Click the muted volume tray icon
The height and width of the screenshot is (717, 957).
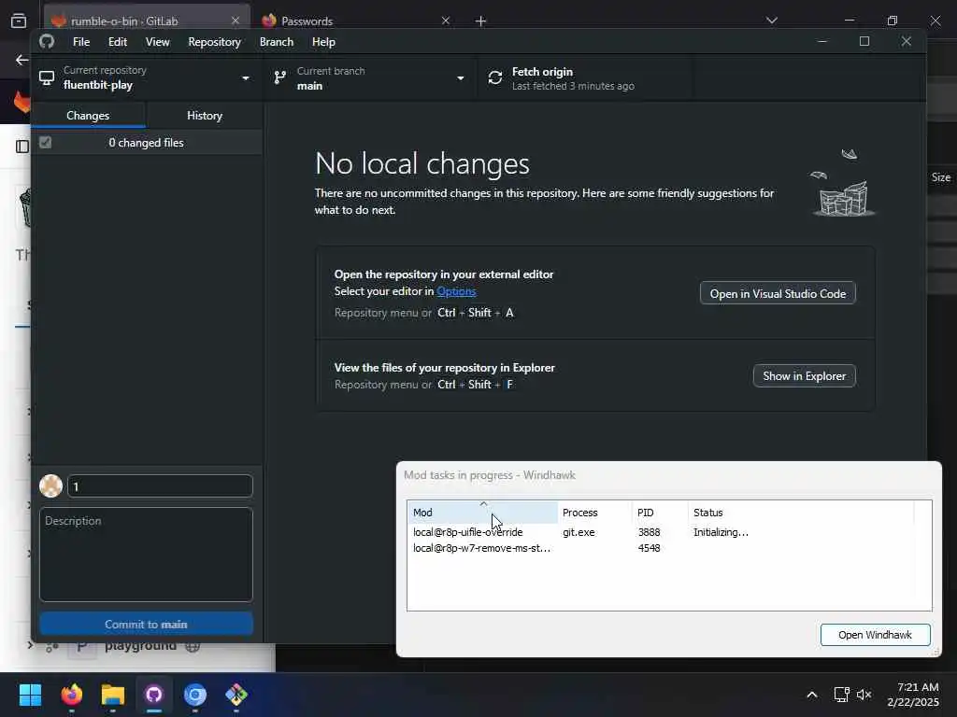[864, 694]
